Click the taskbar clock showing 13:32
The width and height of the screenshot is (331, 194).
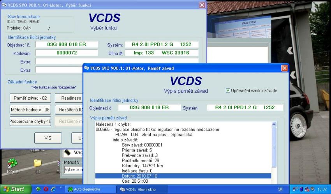tap(322, 189)
